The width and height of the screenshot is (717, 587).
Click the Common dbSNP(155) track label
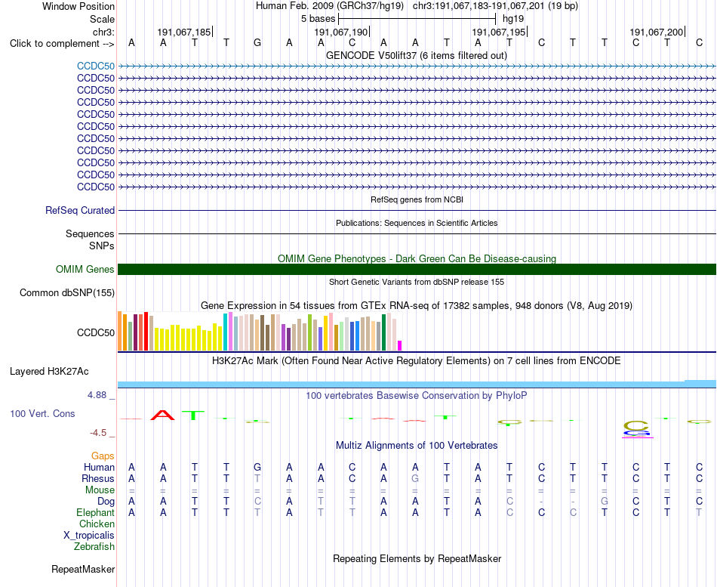pyautogui.click(x=67, y=292)
